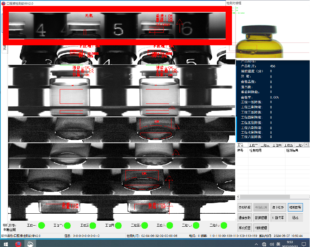Click the 数据管理 data management button

261,218
